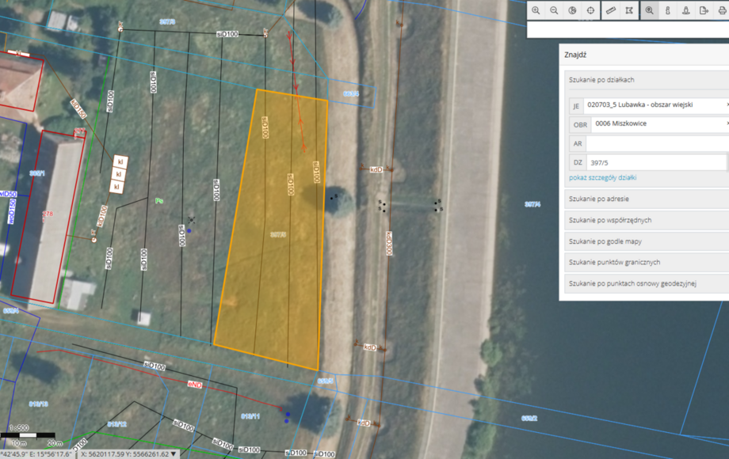Screen dimensions: 729x459
Task: Select the object info tool
Action: (668, 10)
